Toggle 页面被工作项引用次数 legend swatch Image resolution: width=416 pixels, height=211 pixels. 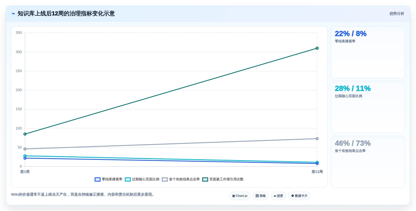click(205, 179)
